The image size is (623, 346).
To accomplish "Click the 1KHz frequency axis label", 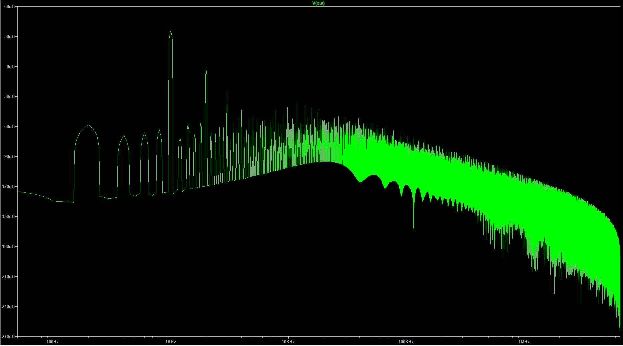I will [x=171, y=342].
